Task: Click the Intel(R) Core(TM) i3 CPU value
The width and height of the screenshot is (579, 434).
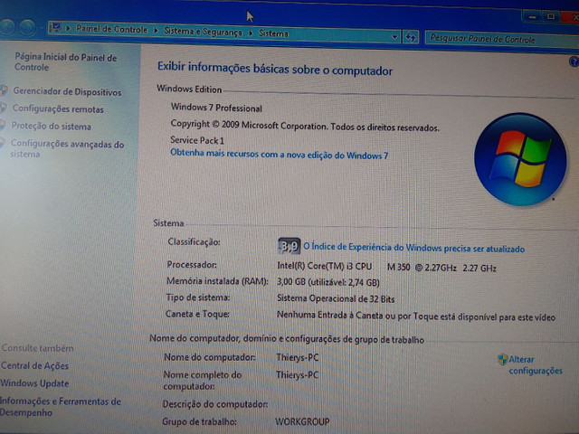Action: [x=386, y=267]
